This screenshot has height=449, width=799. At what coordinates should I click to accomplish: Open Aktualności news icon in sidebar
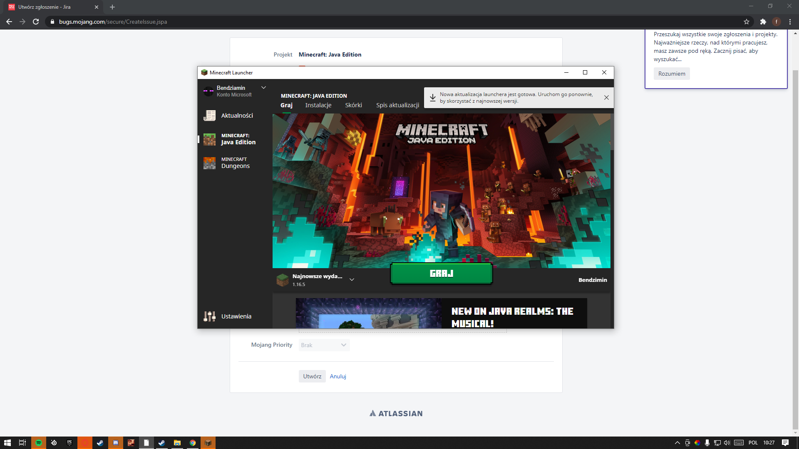coord(209,116)
